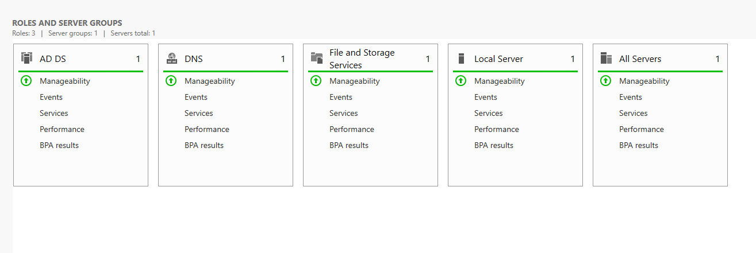Click the Local Server icon
The height and width of the screenshot is (253, 756).
(x=461, y=59)
